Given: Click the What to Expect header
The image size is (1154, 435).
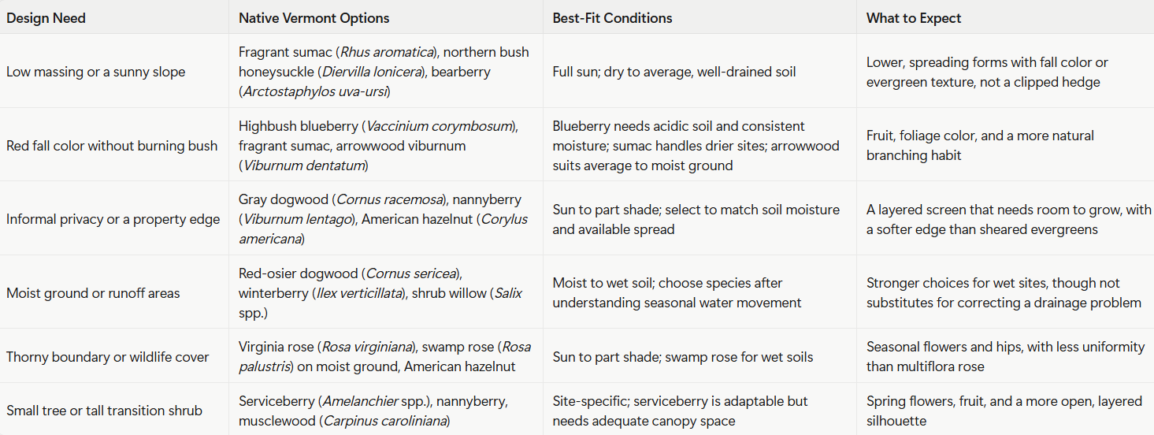Looking at the screenshot, I should [x=1005, y=17].
